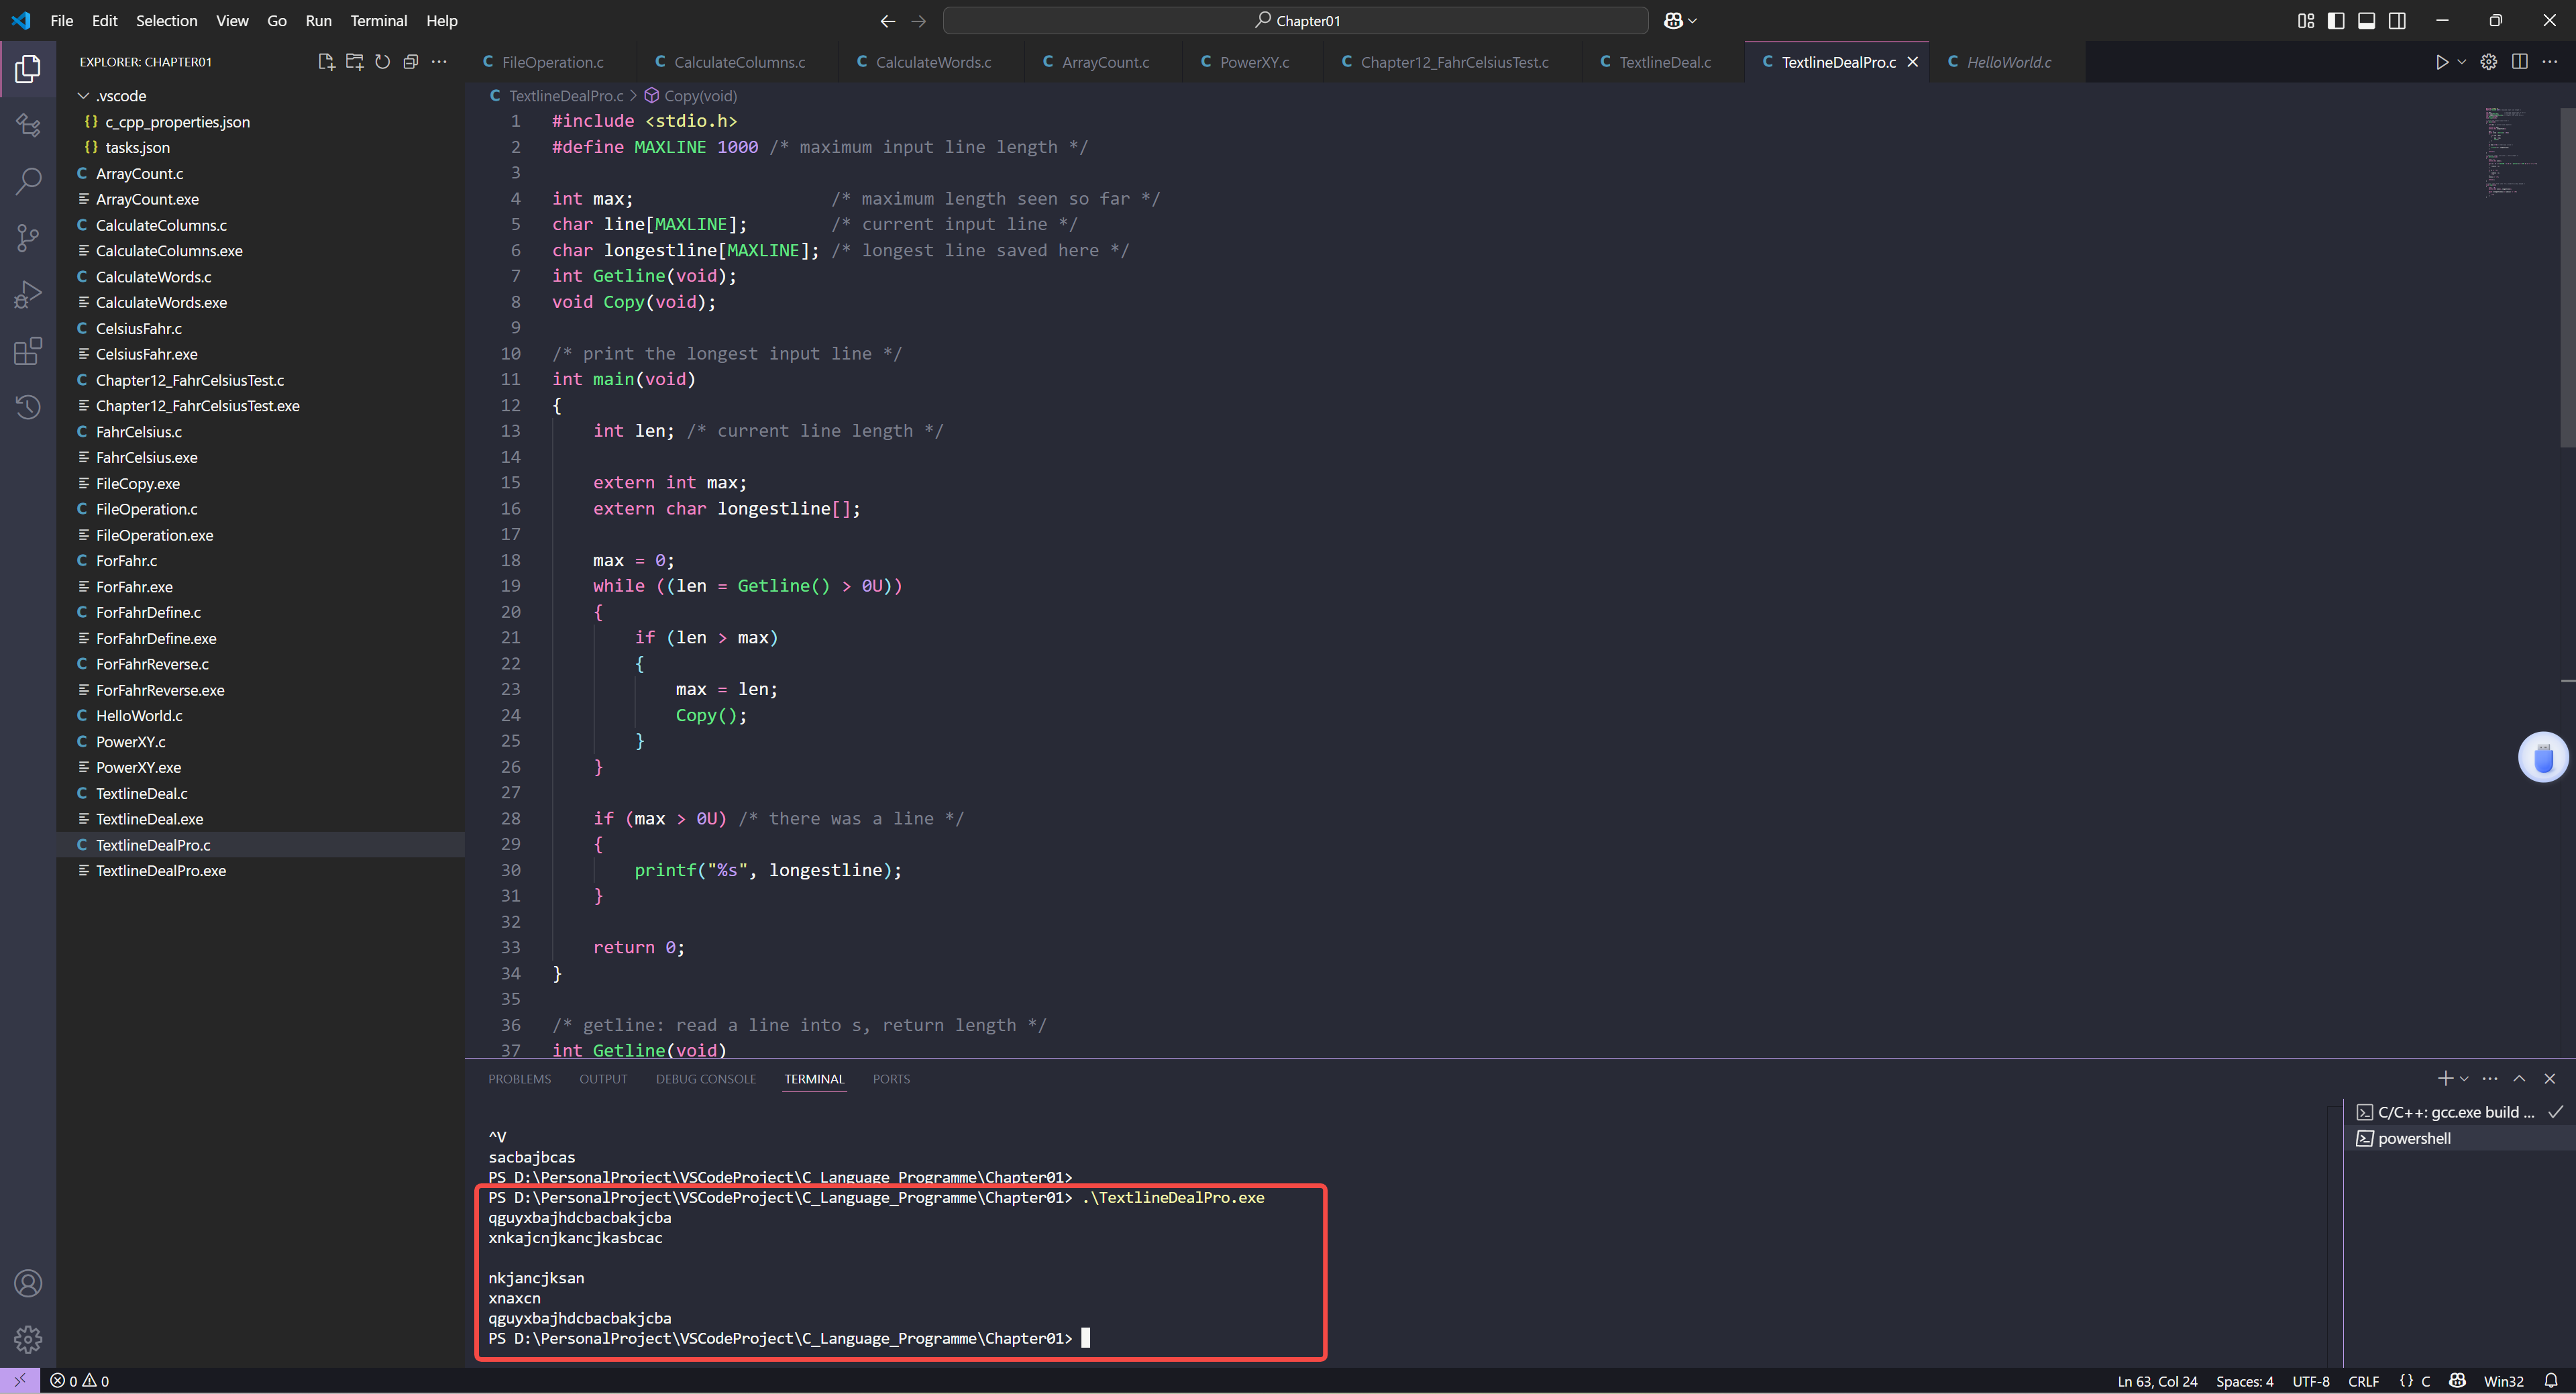2576x1394 pixels.
Task: Open new terminal launch profile dropdown
Action: pyautogui.click(x=2464, y=1079)
